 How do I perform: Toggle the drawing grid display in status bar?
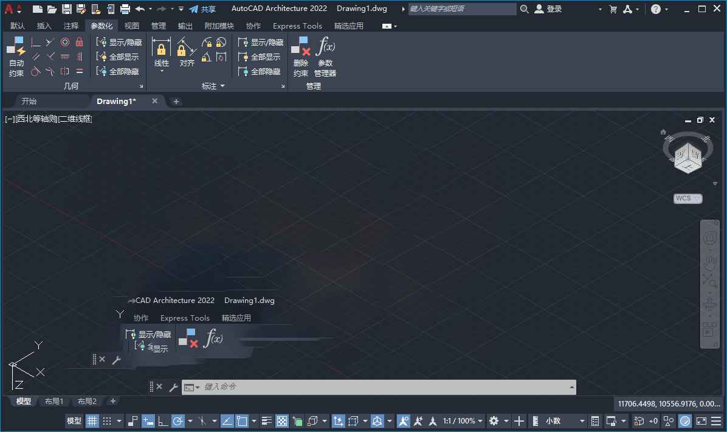(92, 421)
